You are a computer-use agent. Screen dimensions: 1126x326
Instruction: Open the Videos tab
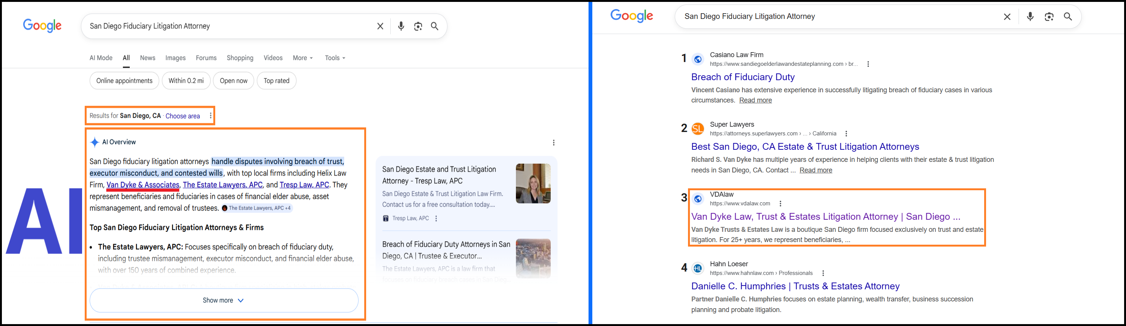[273, 58]
